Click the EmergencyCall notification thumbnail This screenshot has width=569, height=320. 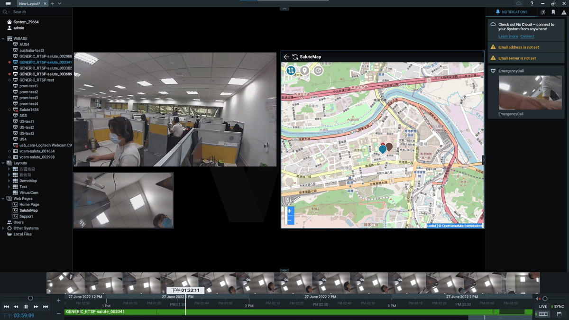(530, 92)
